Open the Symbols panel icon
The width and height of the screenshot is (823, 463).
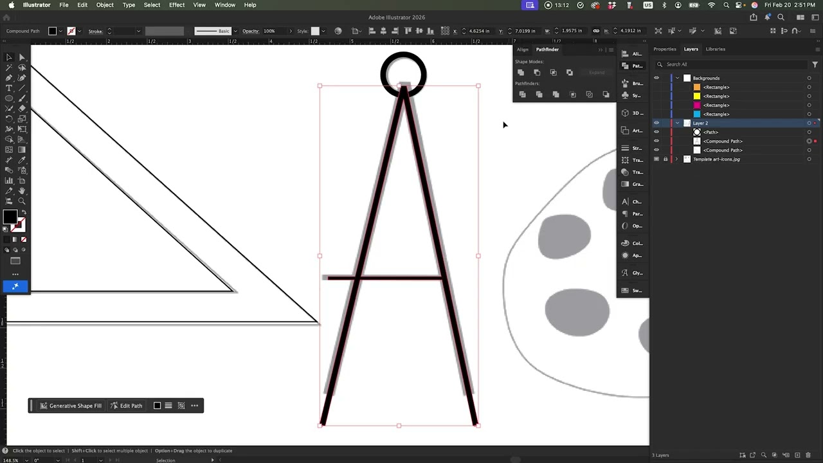625,95
